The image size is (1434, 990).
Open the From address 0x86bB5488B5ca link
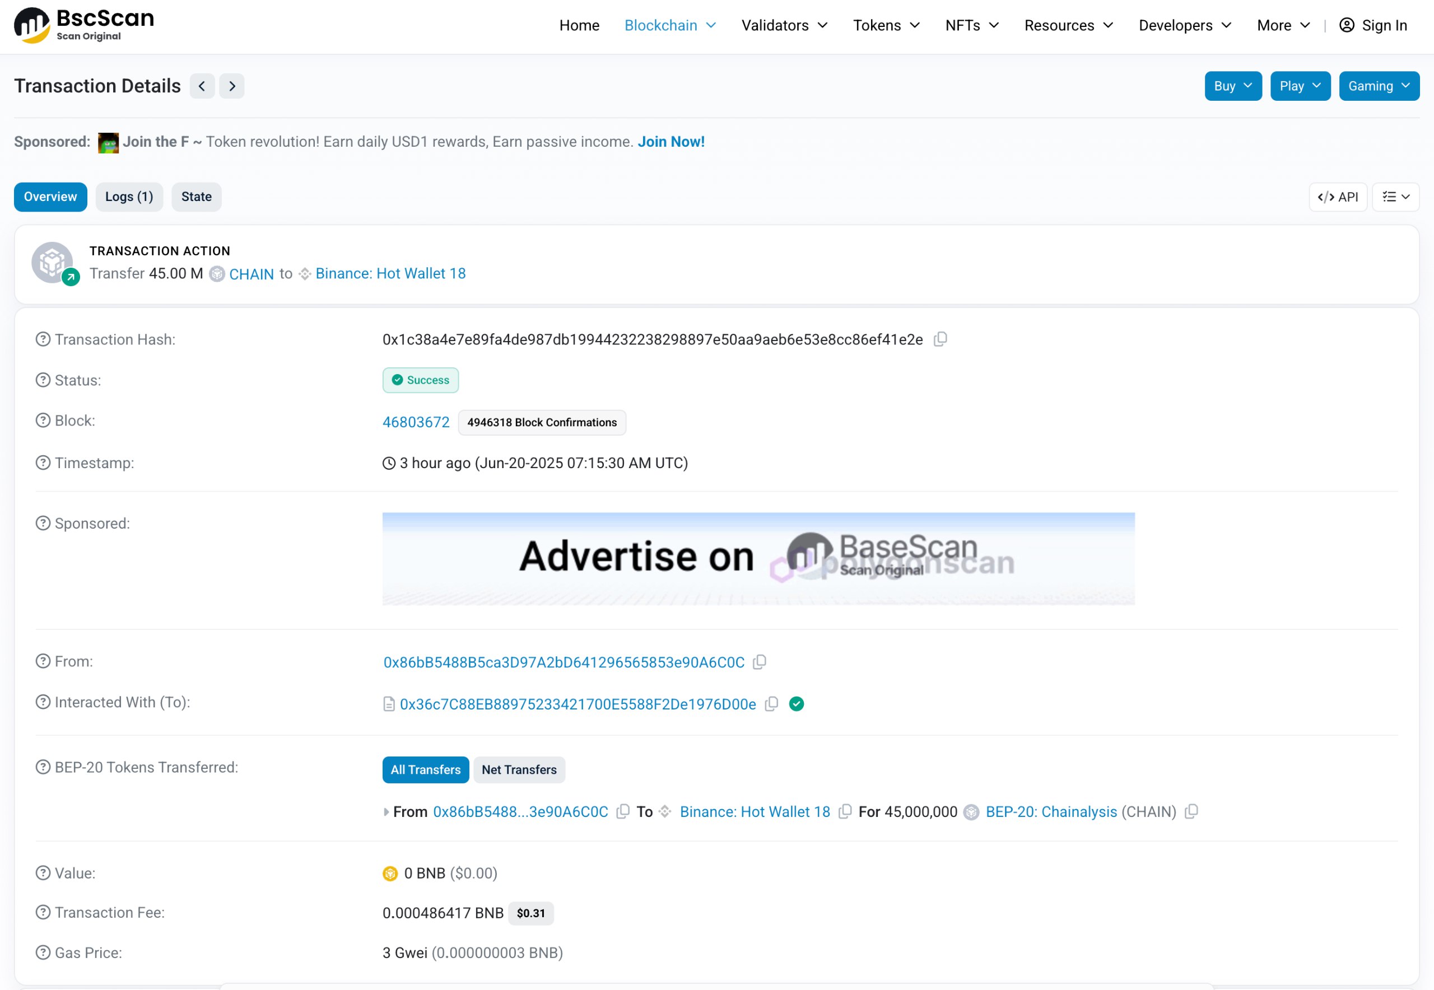[x=564, y=662]
